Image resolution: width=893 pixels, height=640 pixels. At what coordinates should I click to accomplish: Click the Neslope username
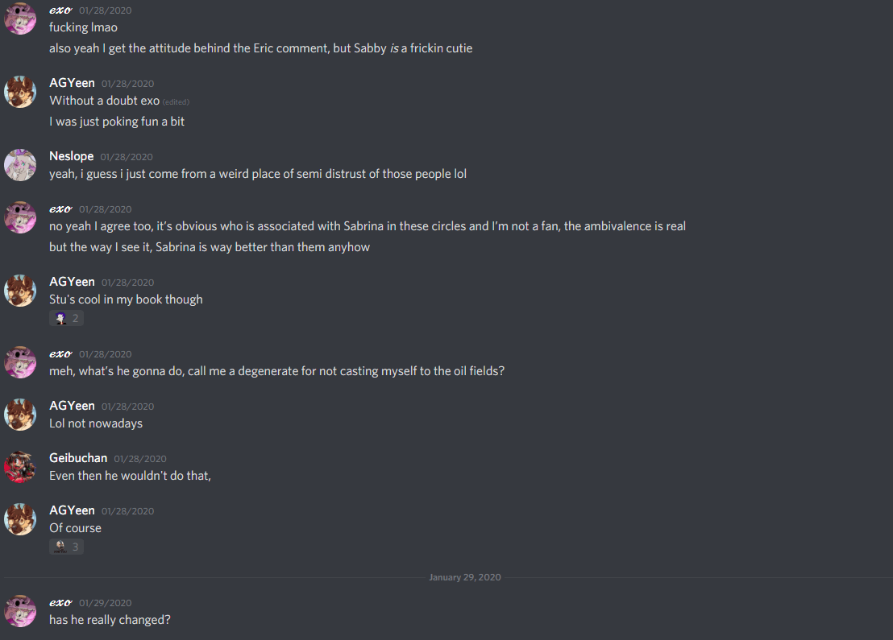coord(71,156)
